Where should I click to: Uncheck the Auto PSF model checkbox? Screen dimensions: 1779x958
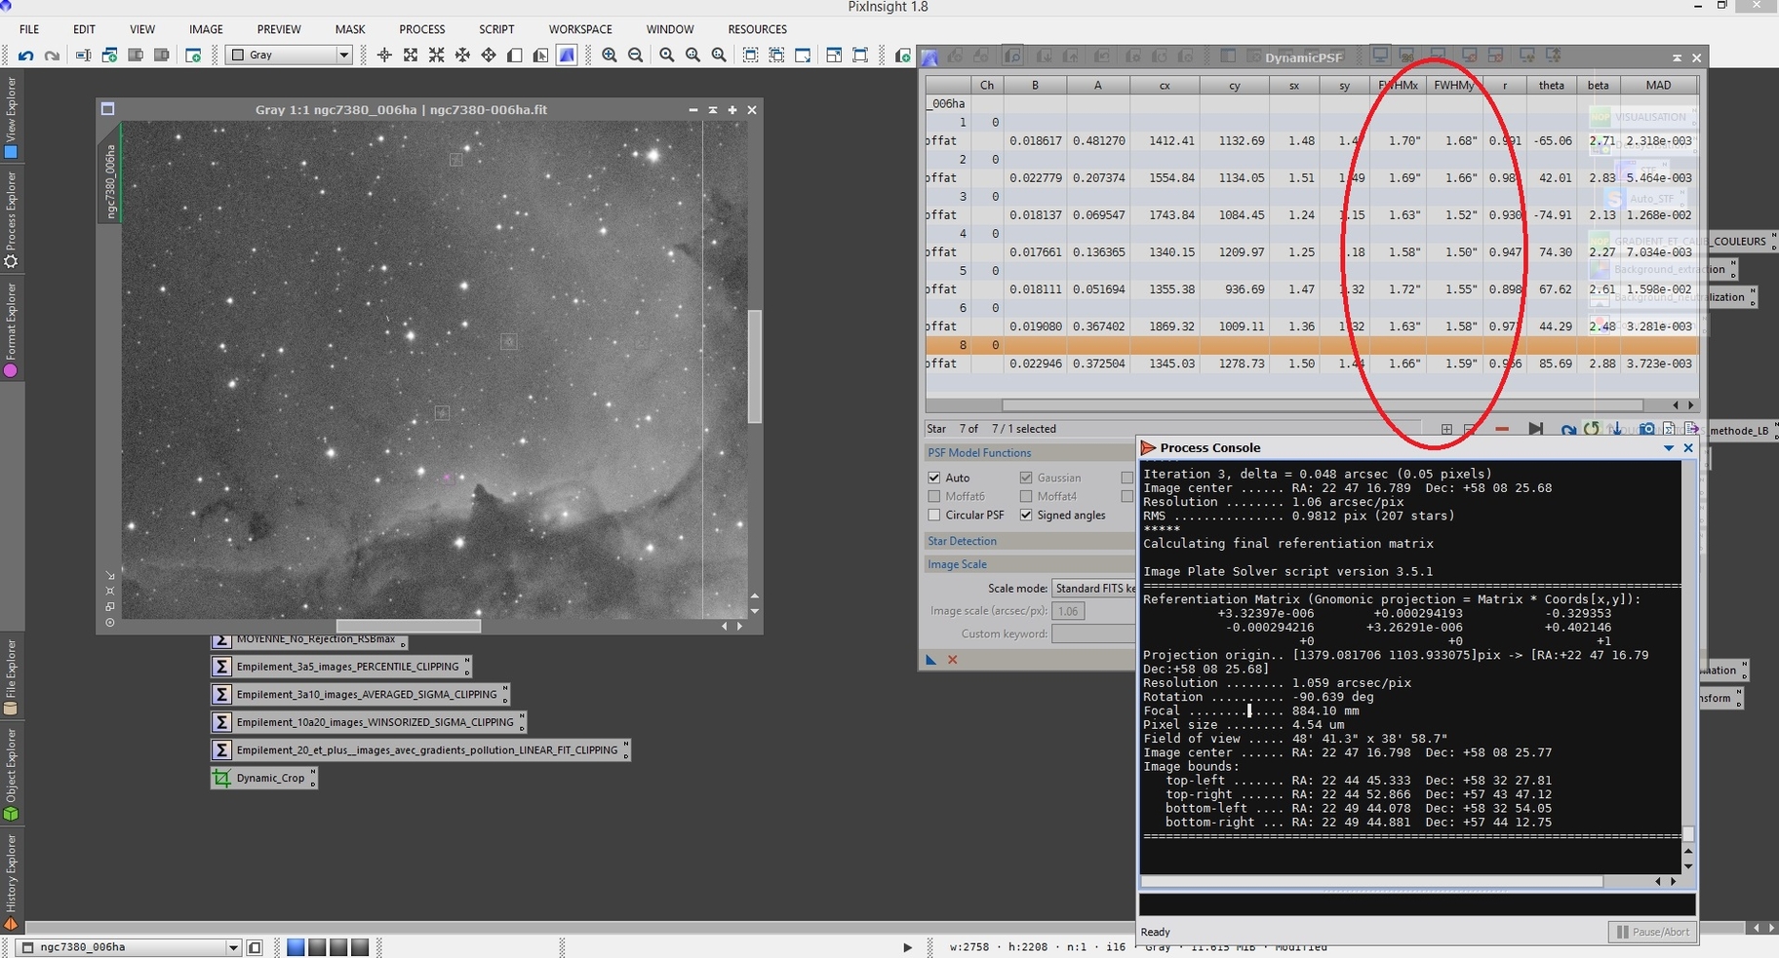pos(934,478)
